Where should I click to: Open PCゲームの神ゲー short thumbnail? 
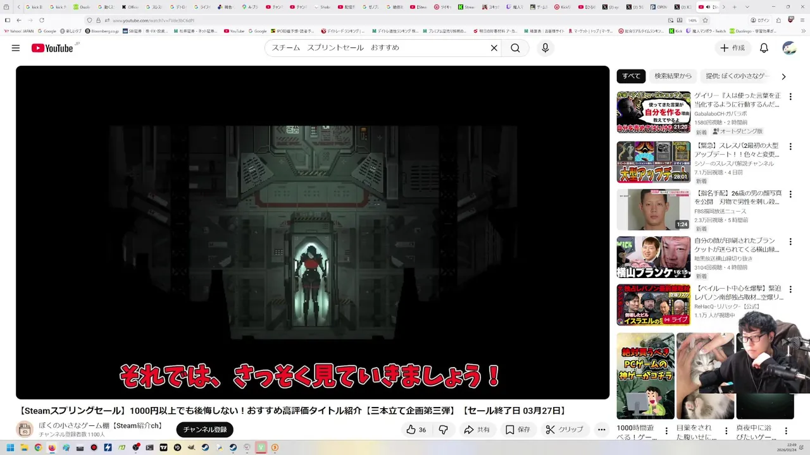(x=645, y=376)
